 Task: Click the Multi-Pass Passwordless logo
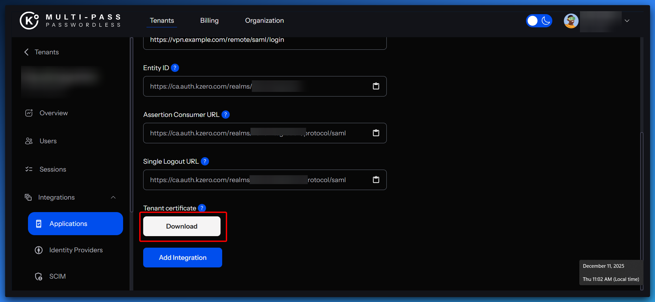tap(70, 20)
